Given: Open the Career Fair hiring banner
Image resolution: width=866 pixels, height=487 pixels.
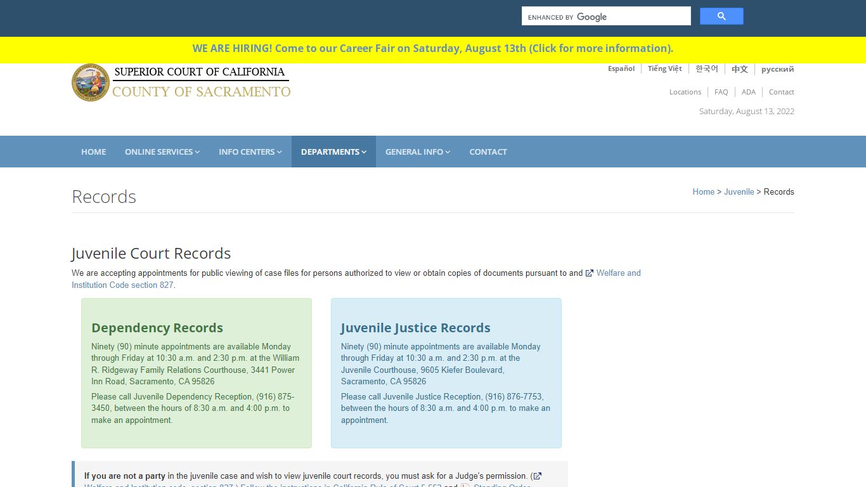Looking at the screenshot, I should [x=433, y=48].
